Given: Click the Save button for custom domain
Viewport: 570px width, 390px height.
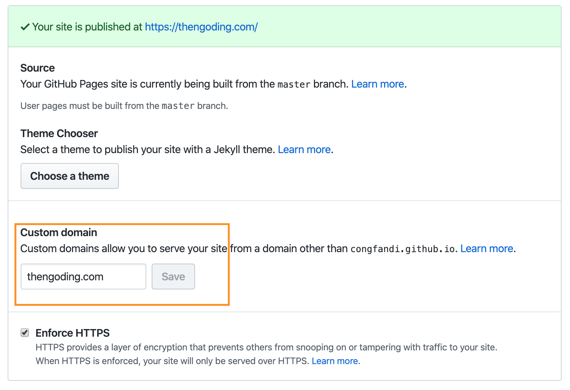Looking at the screenshot, I should [173, 277].
